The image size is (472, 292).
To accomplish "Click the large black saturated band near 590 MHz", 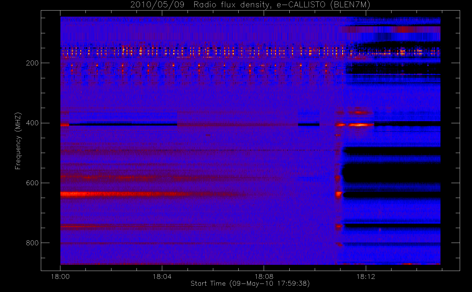I will point(391,173).
